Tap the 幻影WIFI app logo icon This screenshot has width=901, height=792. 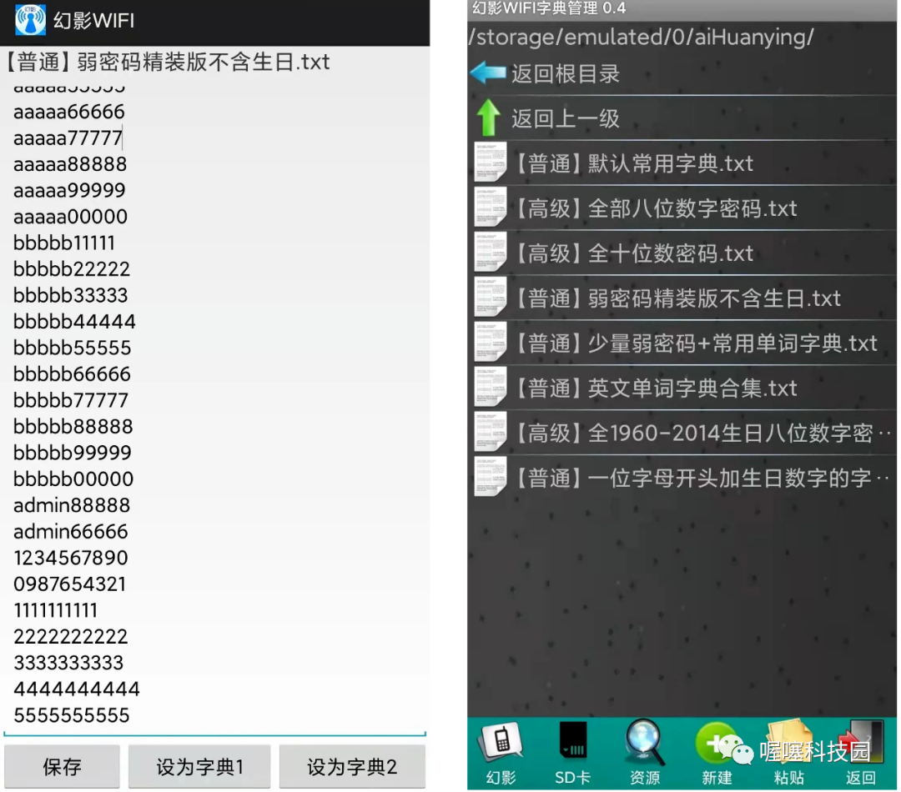pyautogui.click(x=30, y=19)
